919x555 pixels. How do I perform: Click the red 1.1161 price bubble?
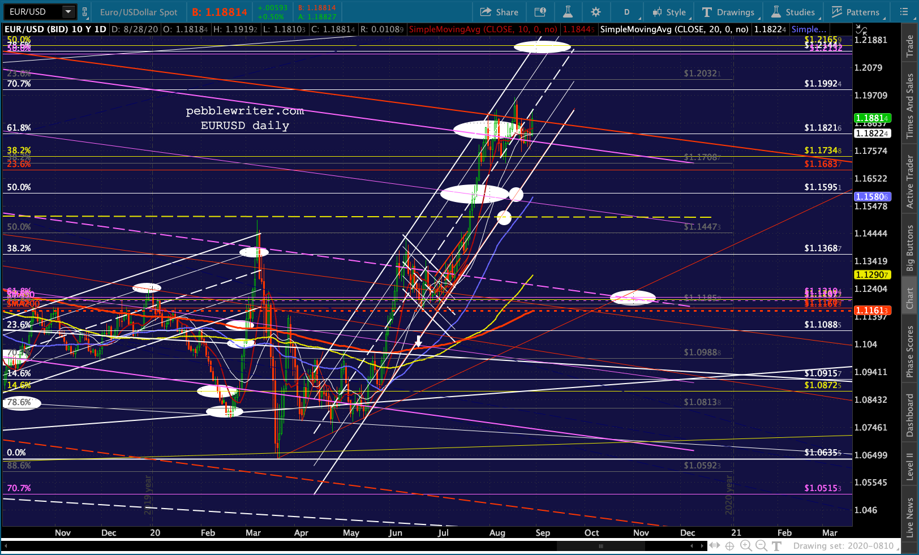[873, 310]
